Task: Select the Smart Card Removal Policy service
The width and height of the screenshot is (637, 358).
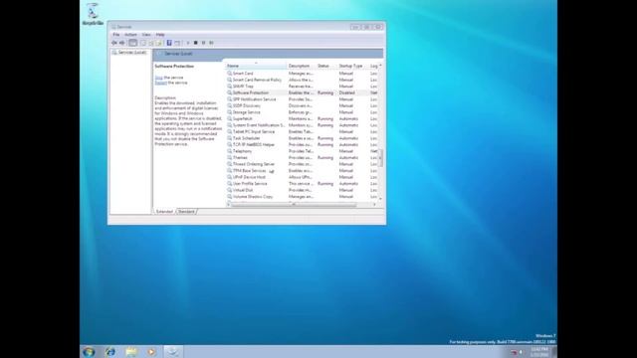Action: pos(302,80)
